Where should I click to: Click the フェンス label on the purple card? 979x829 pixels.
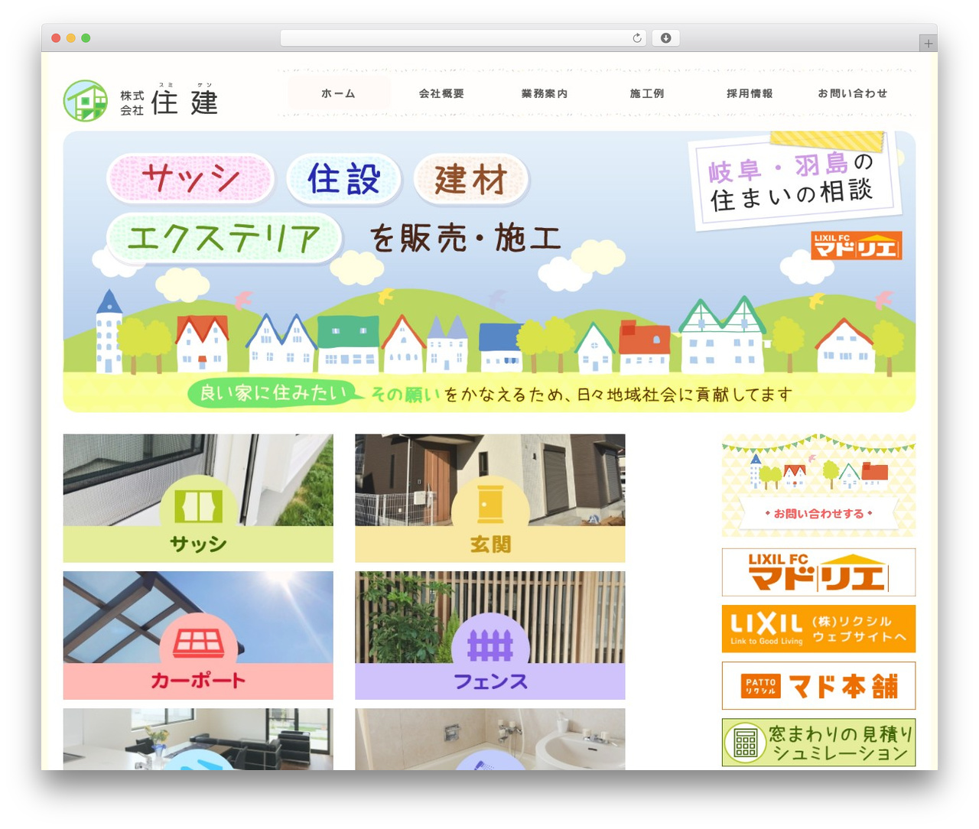tap(490, 681)
